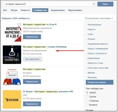Click the text 50 139 подписчиков
This screenshot has height=112, width=118.
pyautogui.click(x=32, y=54)
